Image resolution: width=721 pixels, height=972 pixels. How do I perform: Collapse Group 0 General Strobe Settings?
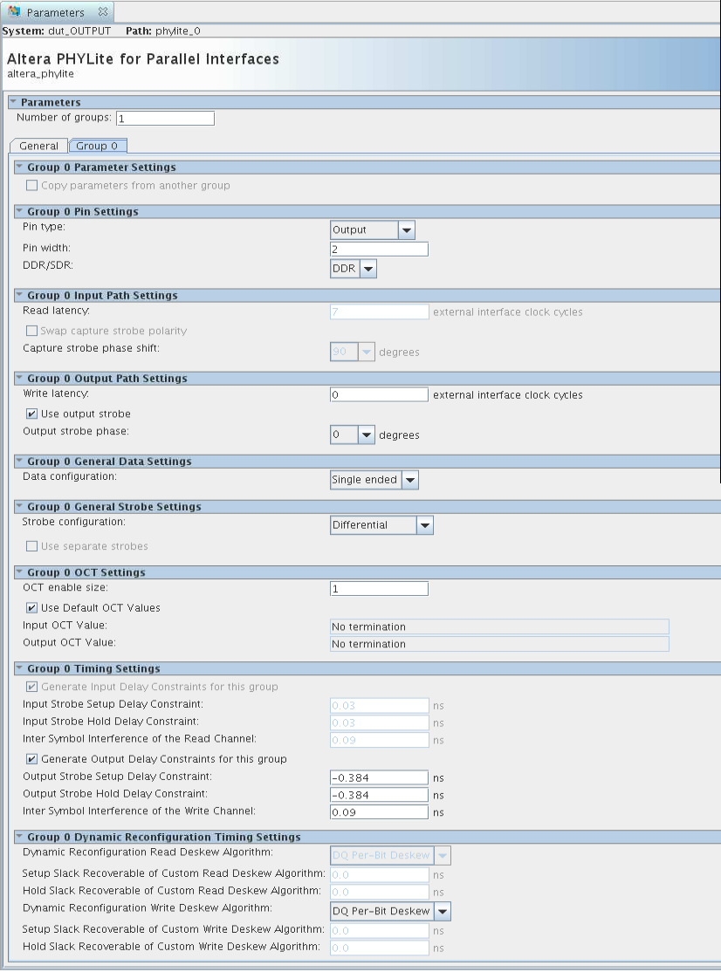point(19,506)
